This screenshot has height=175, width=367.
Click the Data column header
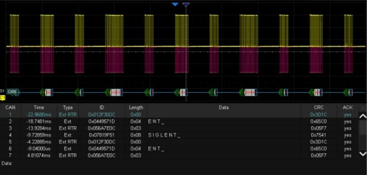point(224,108)
